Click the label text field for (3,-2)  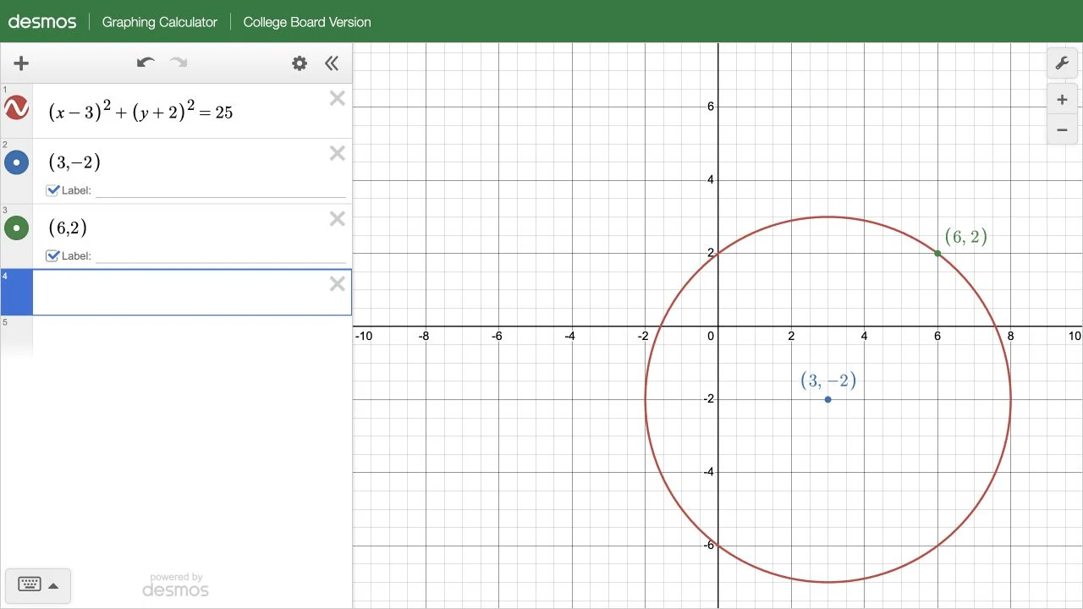pyautogui.click(x=221, y=190)
